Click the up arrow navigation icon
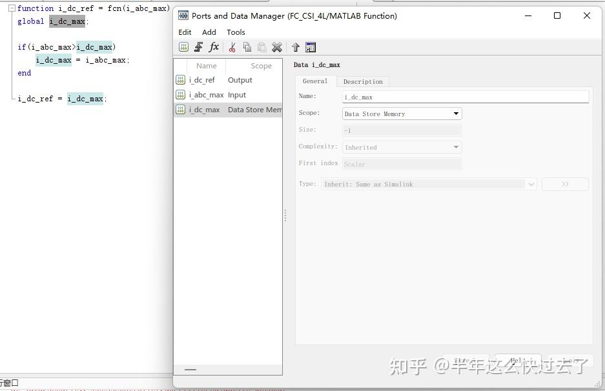Viewport: 605px width, 391px height. point(294,46)
